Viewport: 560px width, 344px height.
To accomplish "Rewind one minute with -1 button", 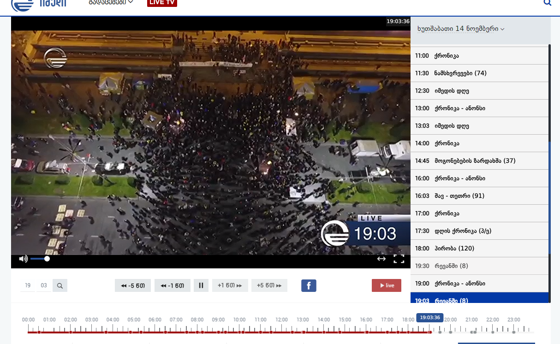I will tap(173, 285).
